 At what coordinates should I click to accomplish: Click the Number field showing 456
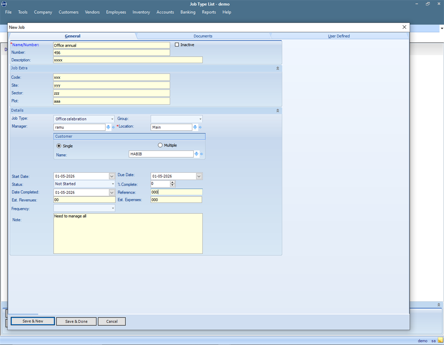coord(111,52)
